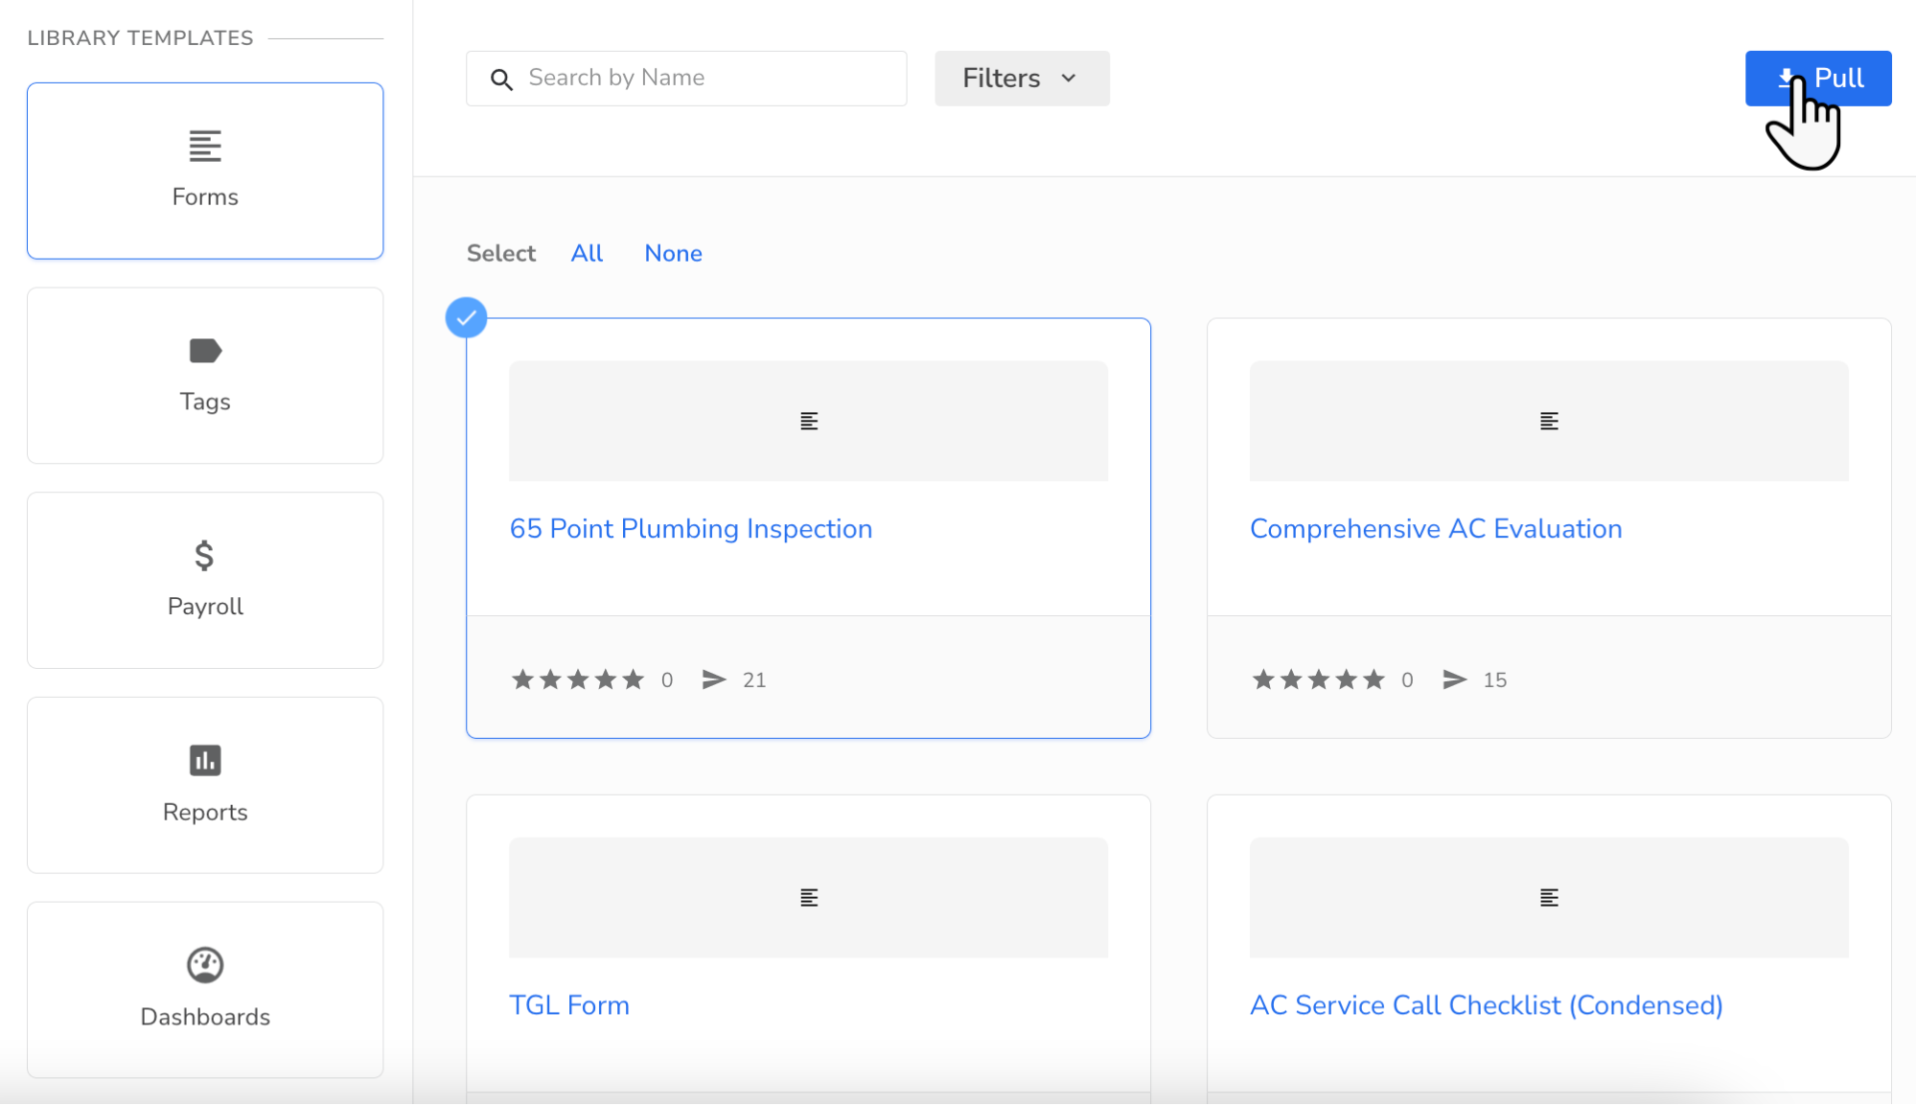The height and width of the screenshot is (1105, 1916).
Task: Click send icon on 65 Point Plumbing card
Action: (x=714, y=679)
